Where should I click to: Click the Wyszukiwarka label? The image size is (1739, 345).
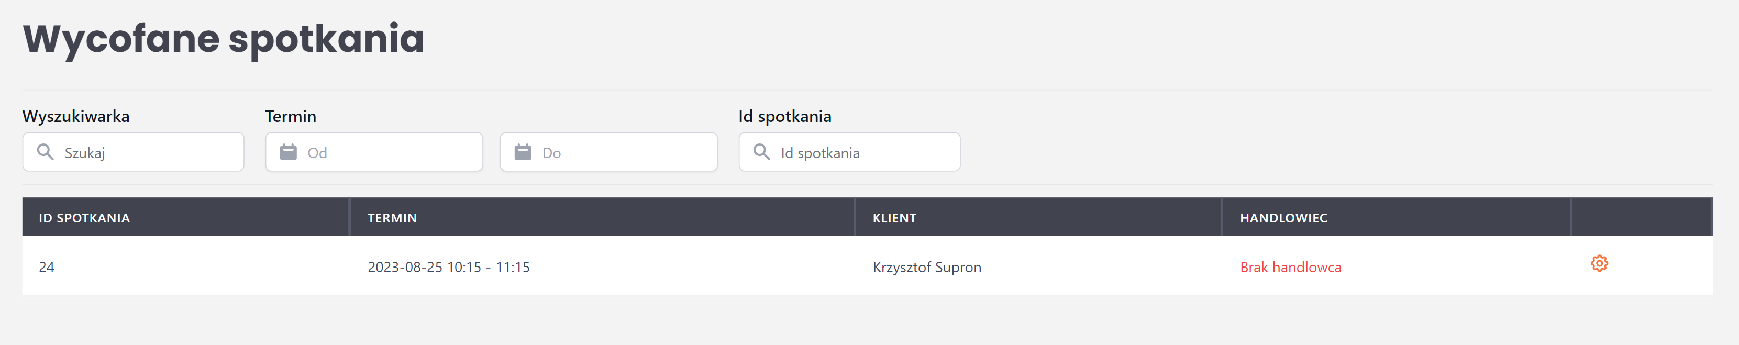[75, 116]
